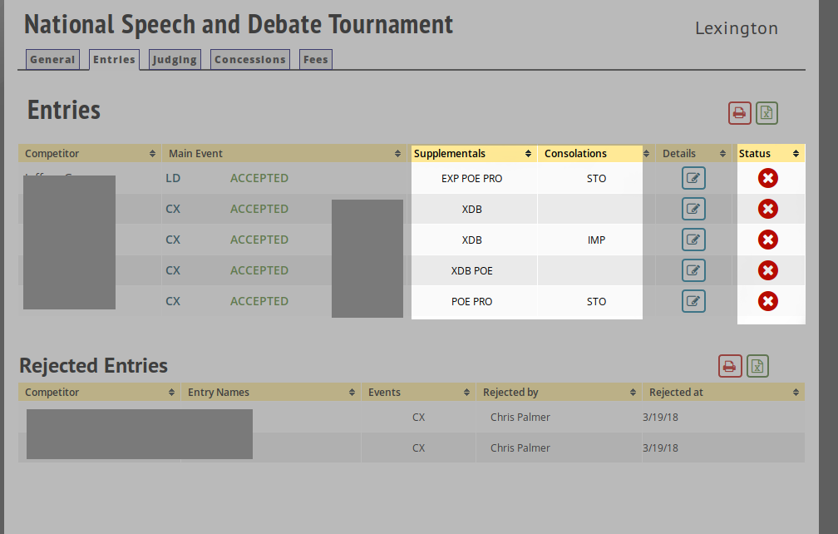Screen dimensions: 838x534
Task: Export Entries table to Excel spreadsheet
Action: tap(767, 113)
